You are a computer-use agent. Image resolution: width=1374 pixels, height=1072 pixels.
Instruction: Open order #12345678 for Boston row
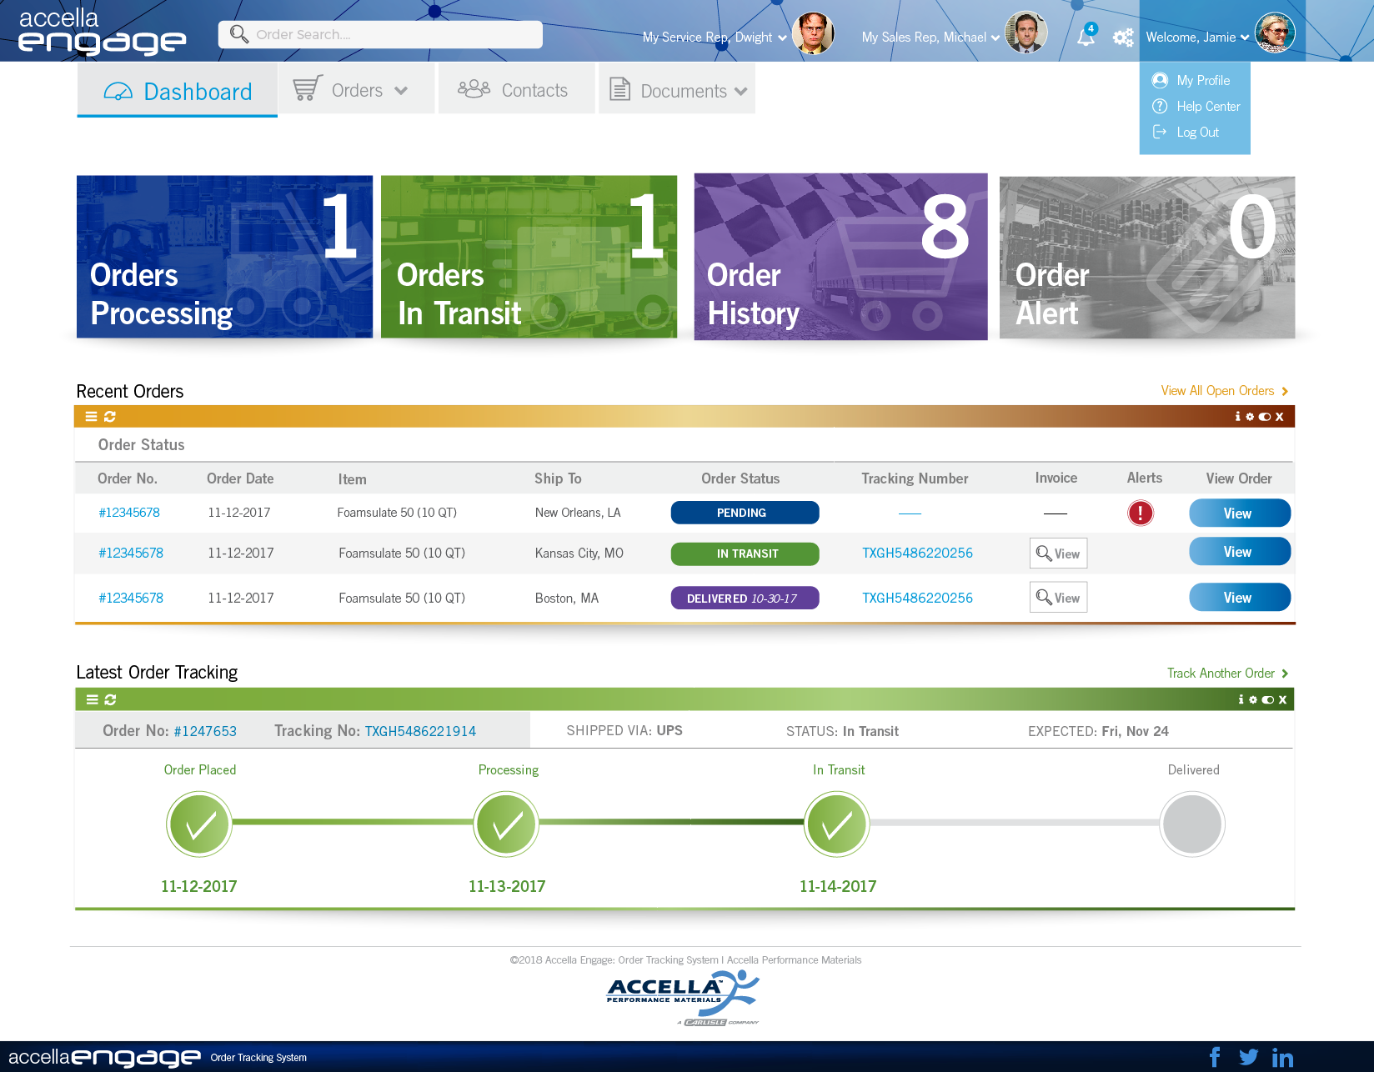131,598
